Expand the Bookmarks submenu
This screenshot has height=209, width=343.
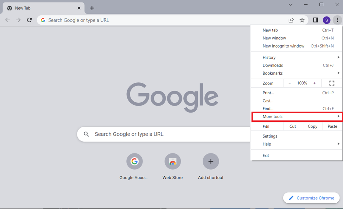(x=297, y=73)
